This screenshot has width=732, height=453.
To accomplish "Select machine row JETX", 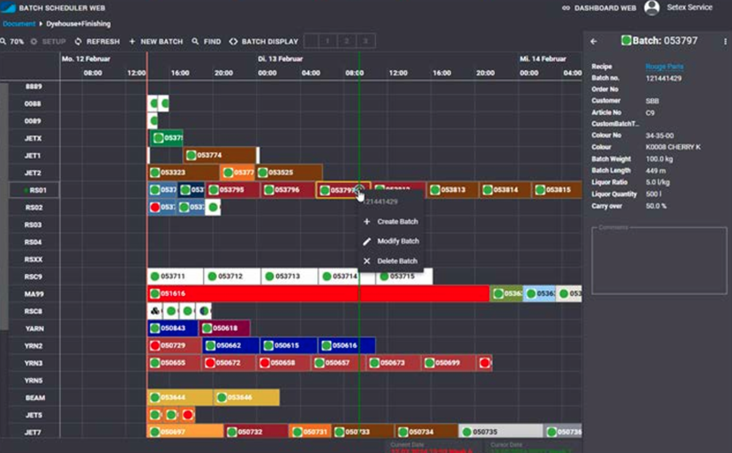I will pyautogui.click(x=33, y=139).
